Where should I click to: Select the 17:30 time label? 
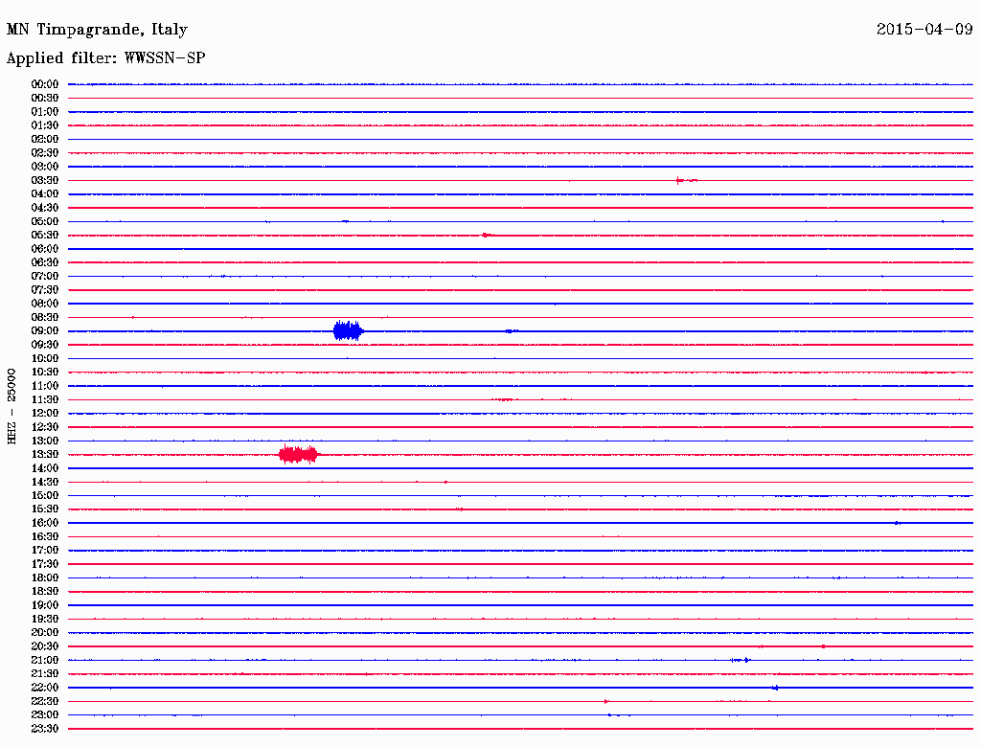click(x=44, y=564)
